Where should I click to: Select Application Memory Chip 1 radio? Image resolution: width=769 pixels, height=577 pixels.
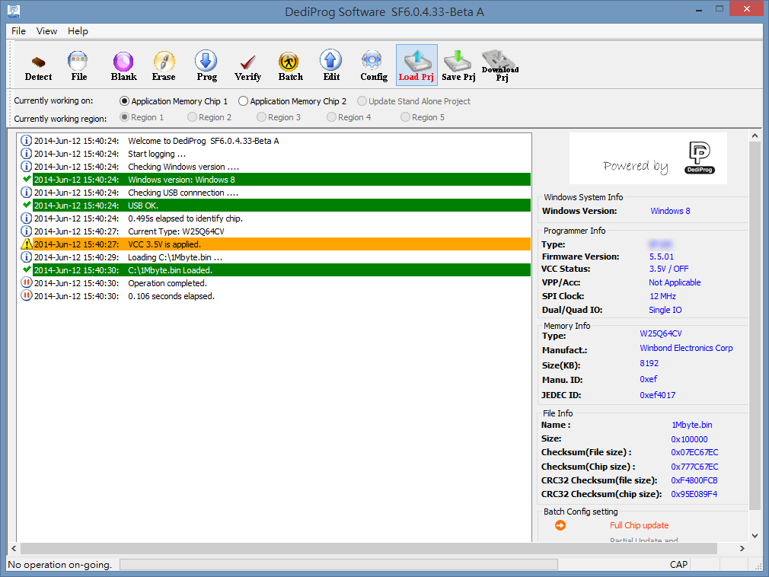click(x=125, y=101)
